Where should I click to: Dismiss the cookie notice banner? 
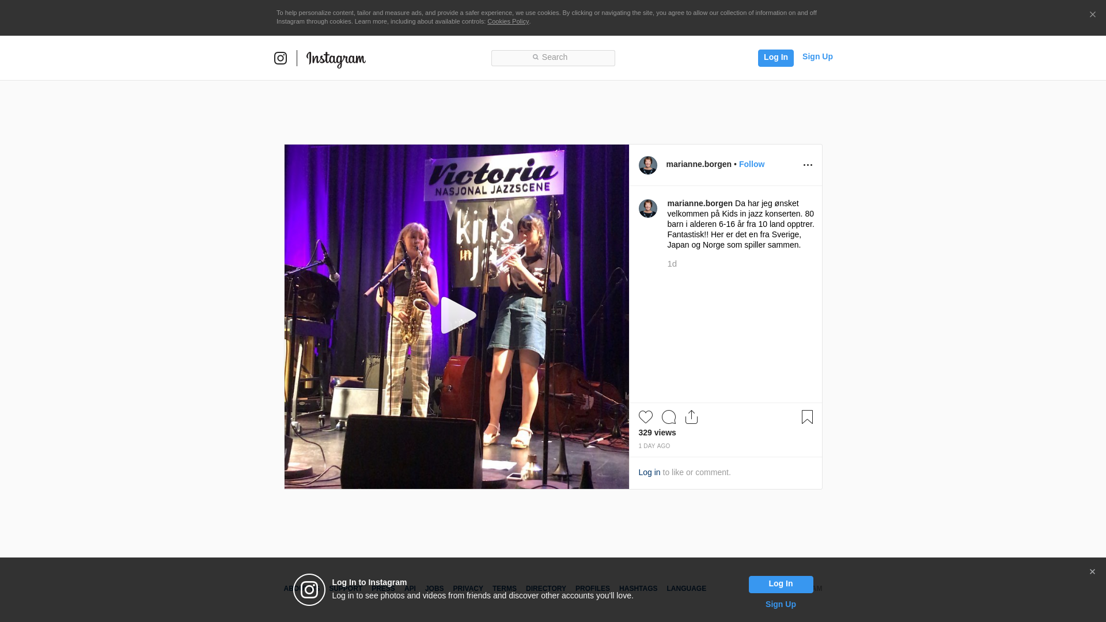pyautogui.click(x=1092, y=15)
